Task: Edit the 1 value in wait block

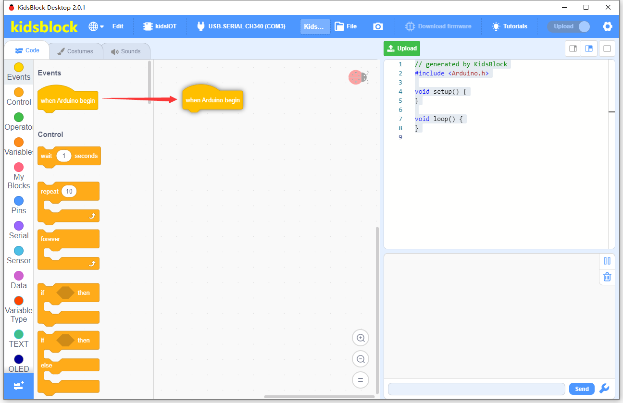Action: [x=64, y=156]
